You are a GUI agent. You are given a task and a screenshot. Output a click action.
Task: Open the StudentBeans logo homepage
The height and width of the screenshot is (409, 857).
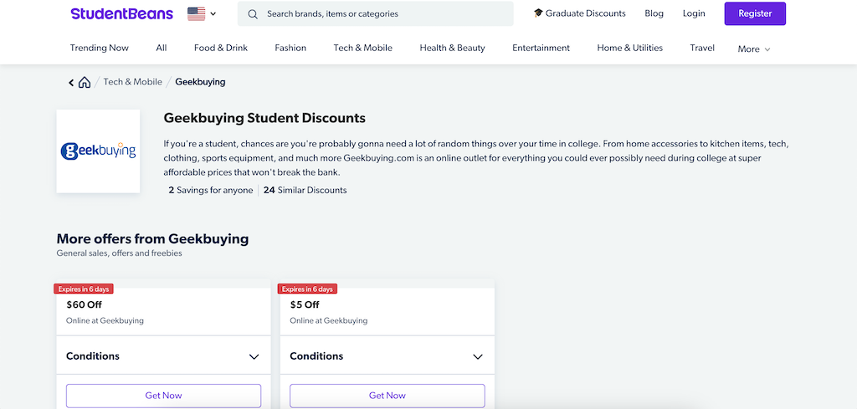(x=122, y=13)
